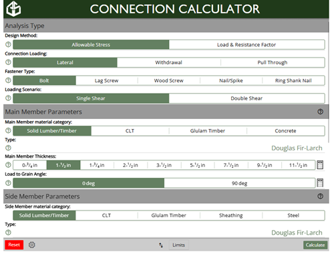Set main member thickness to 9-1/2 in
The height and width of the screenshot is (256, 334).
pyautogui.click(x=265, y=165)
